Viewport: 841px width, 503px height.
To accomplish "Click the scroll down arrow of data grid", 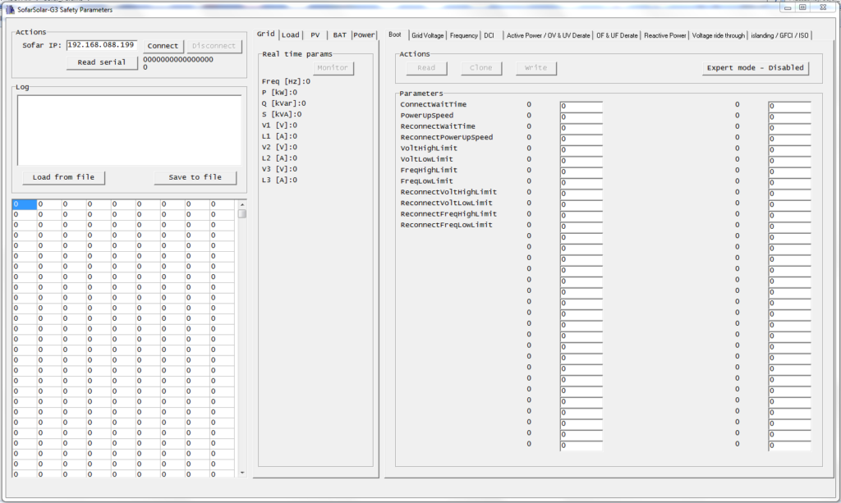I will click(x=242, y=473).
